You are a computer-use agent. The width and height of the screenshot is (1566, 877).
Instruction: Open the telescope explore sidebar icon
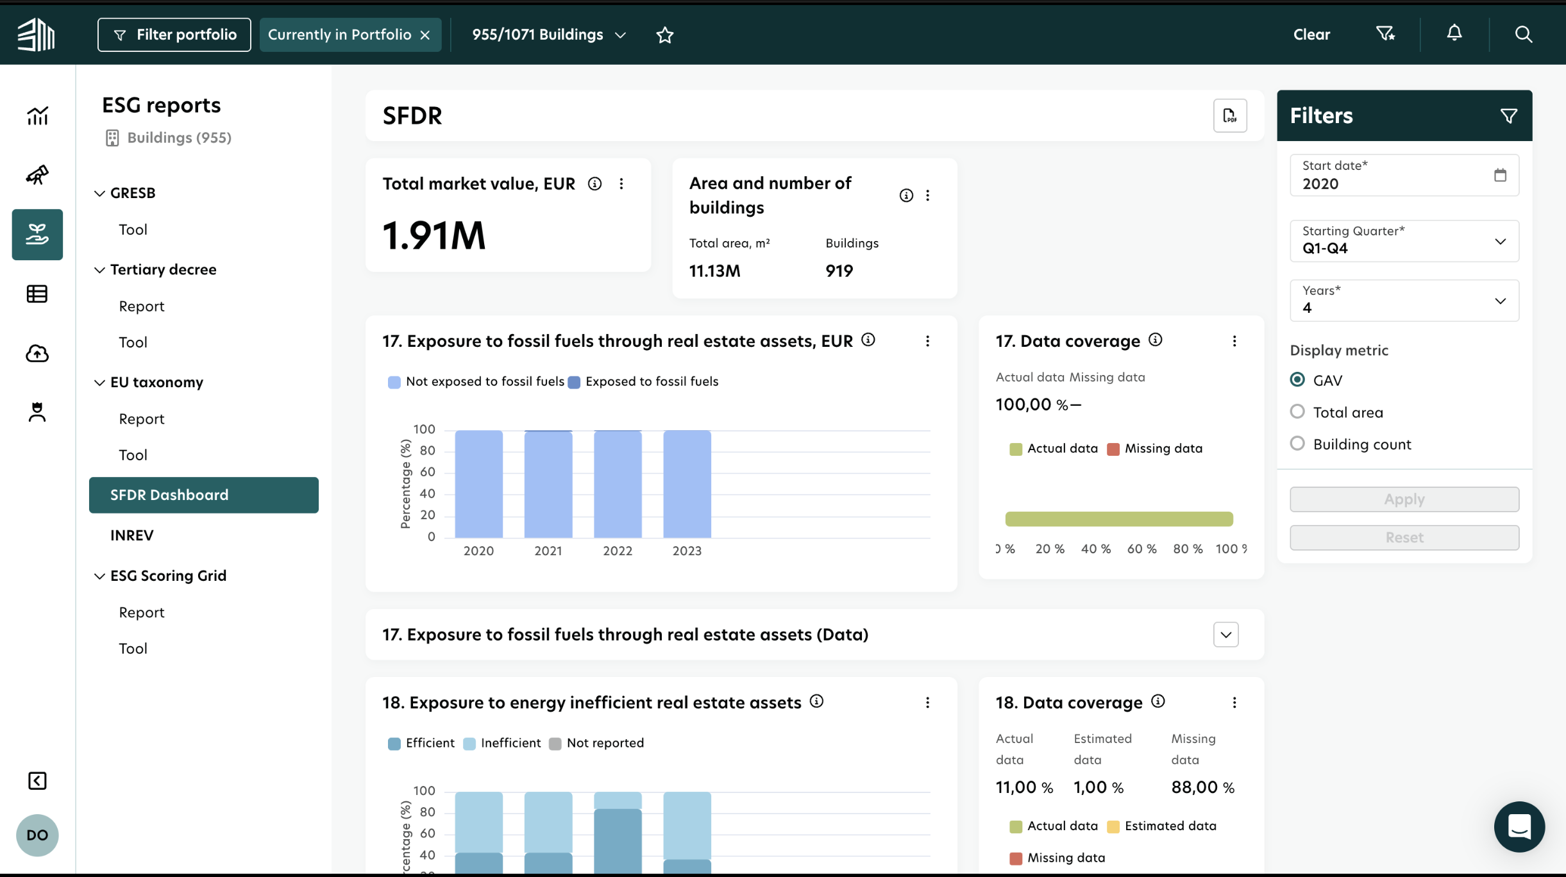coord(37,174)
